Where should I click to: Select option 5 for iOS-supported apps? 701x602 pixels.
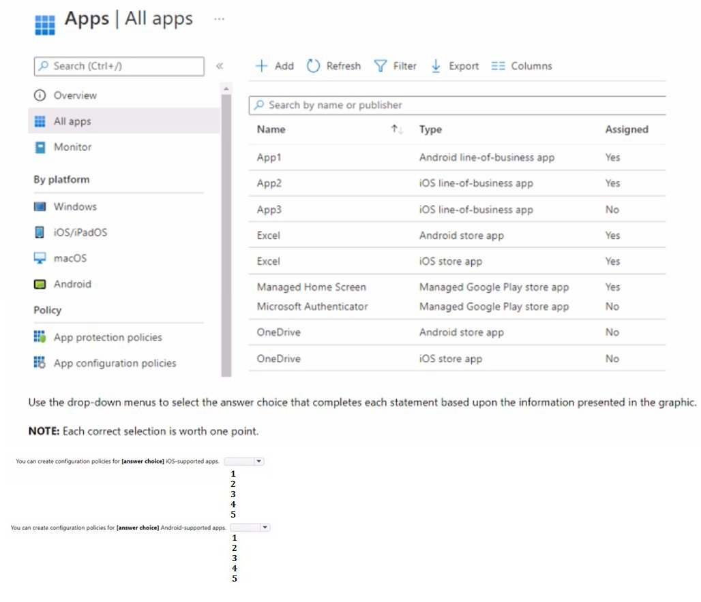233,514
